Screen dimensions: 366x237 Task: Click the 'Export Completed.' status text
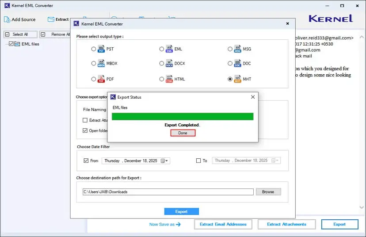(x=182, y=125)
